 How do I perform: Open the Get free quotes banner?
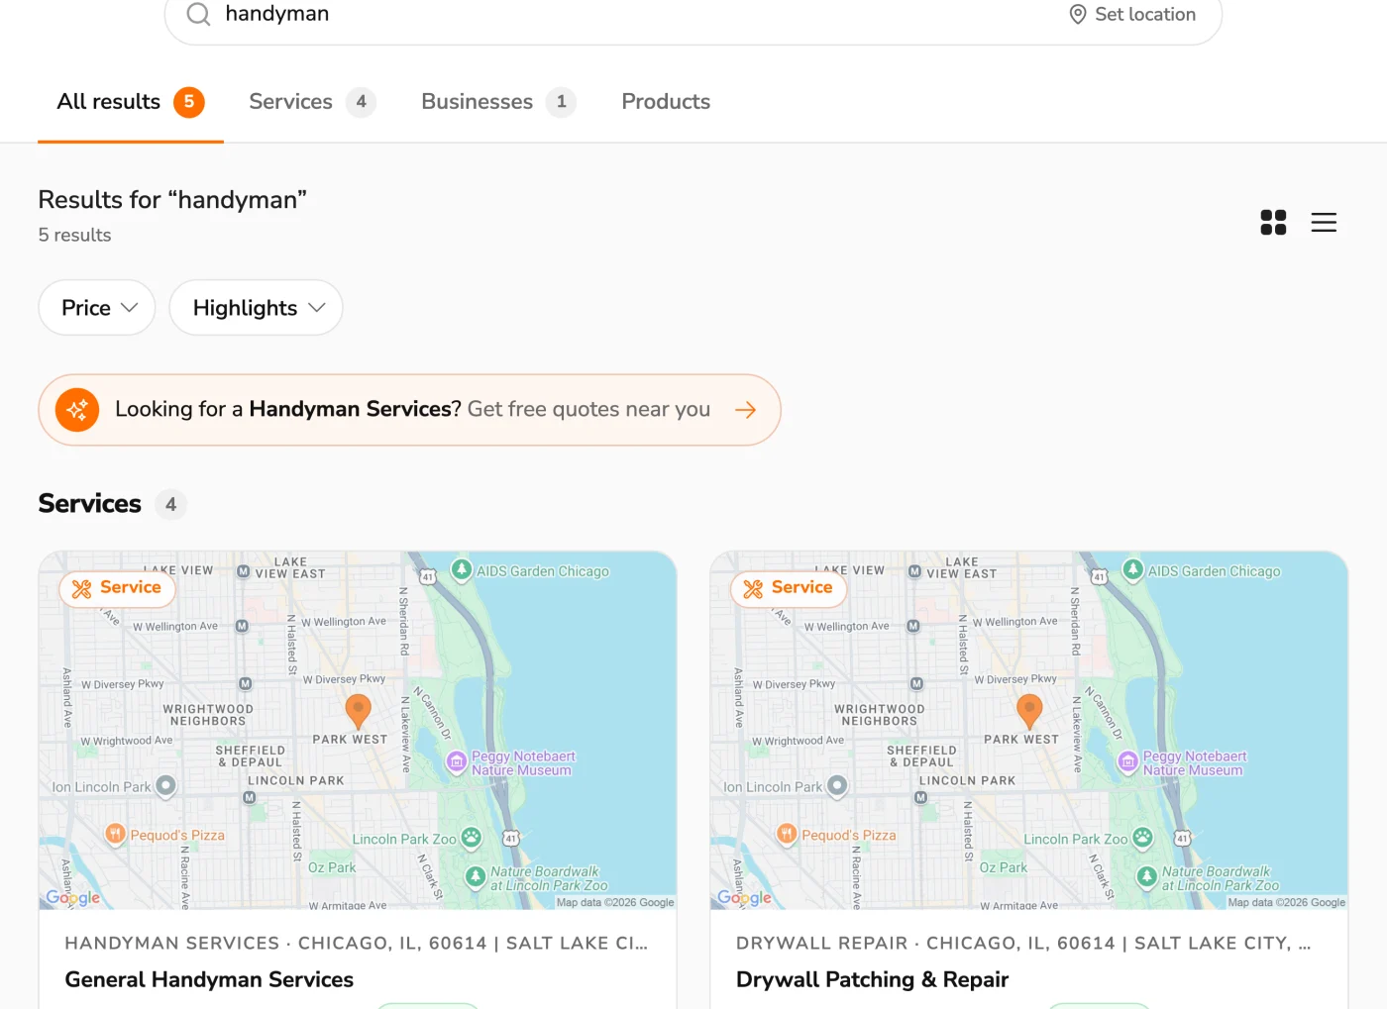pos(409,410)
